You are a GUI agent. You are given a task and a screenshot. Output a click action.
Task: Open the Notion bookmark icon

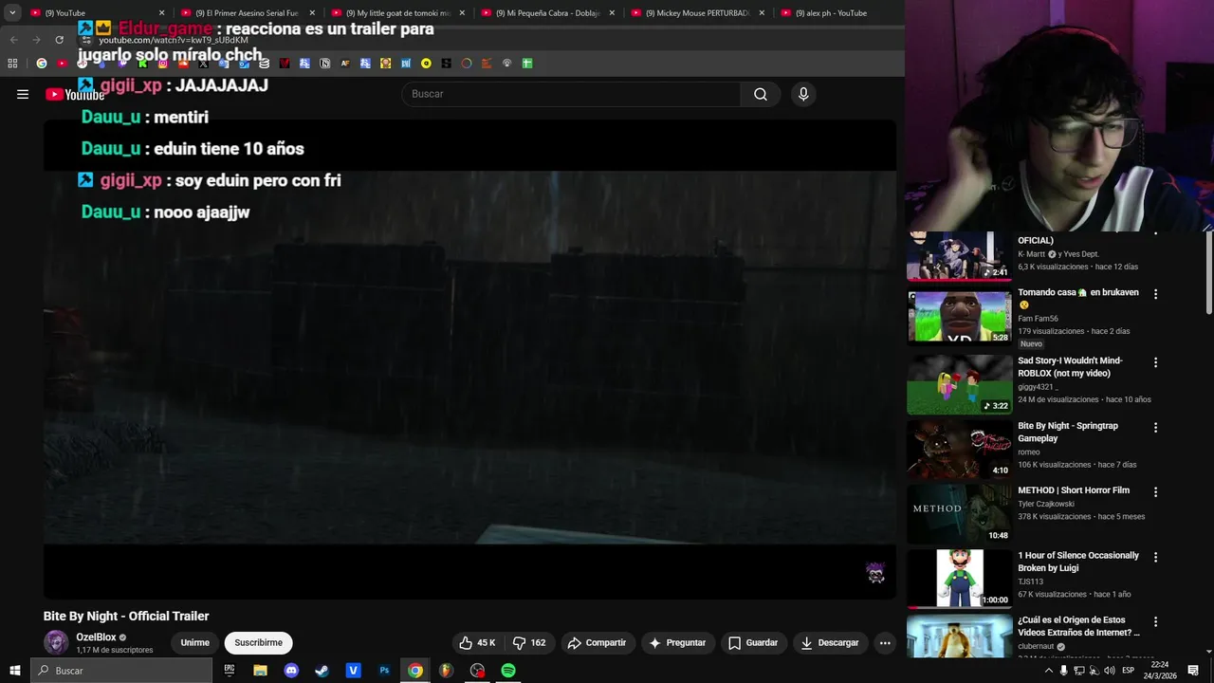(325, 64)
